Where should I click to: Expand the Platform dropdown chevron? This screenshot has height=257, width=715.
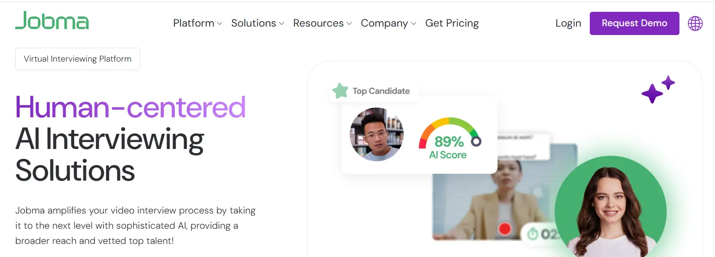tap(220, 24)
